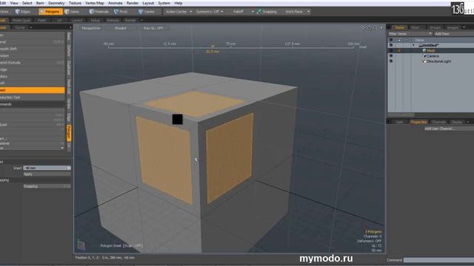The image size is (474, 266).
Task: Open the Work Plane dropdown
Action: (297, 12)
